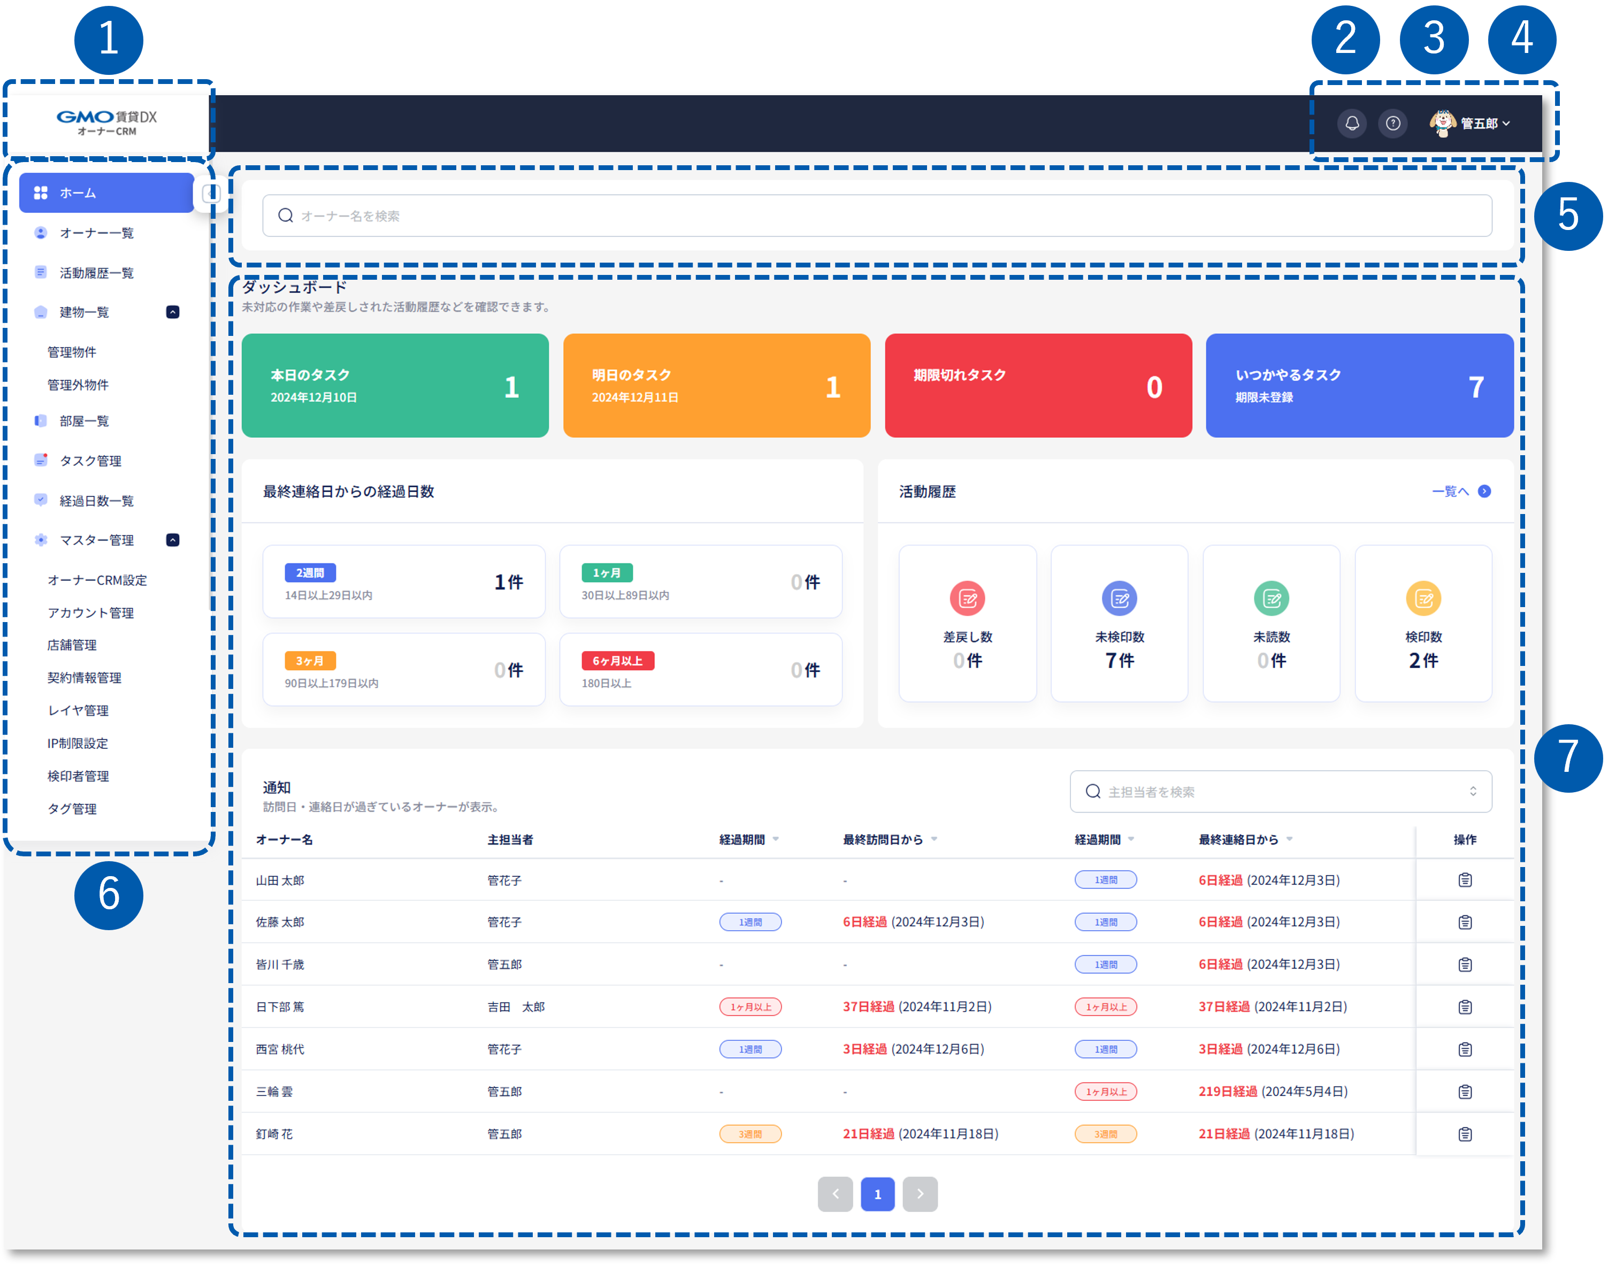Screen dimensions: 1608x1265
Task: Click the 管五郎 user avatar
Action: click(1442, 123)
